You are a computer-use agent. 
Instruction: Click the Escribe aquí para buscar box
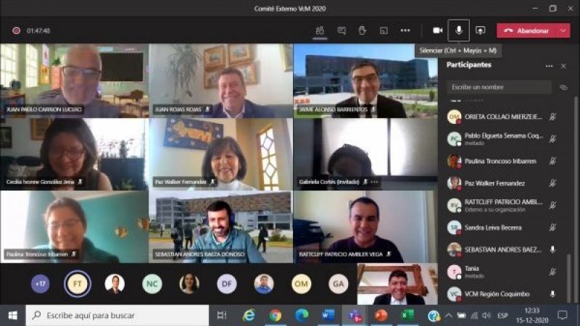(x=117, y=315)
